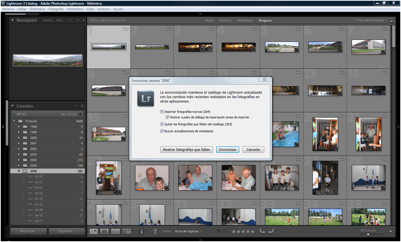401x242 pixels.
Task: Open toolbar options dropdown arrow
Action: click(x=390, y=231)
